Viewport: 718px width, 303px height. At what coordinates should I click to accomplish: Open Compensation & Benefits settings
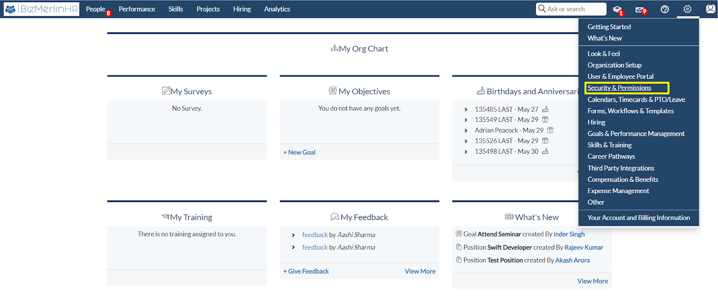pos(623,179)
